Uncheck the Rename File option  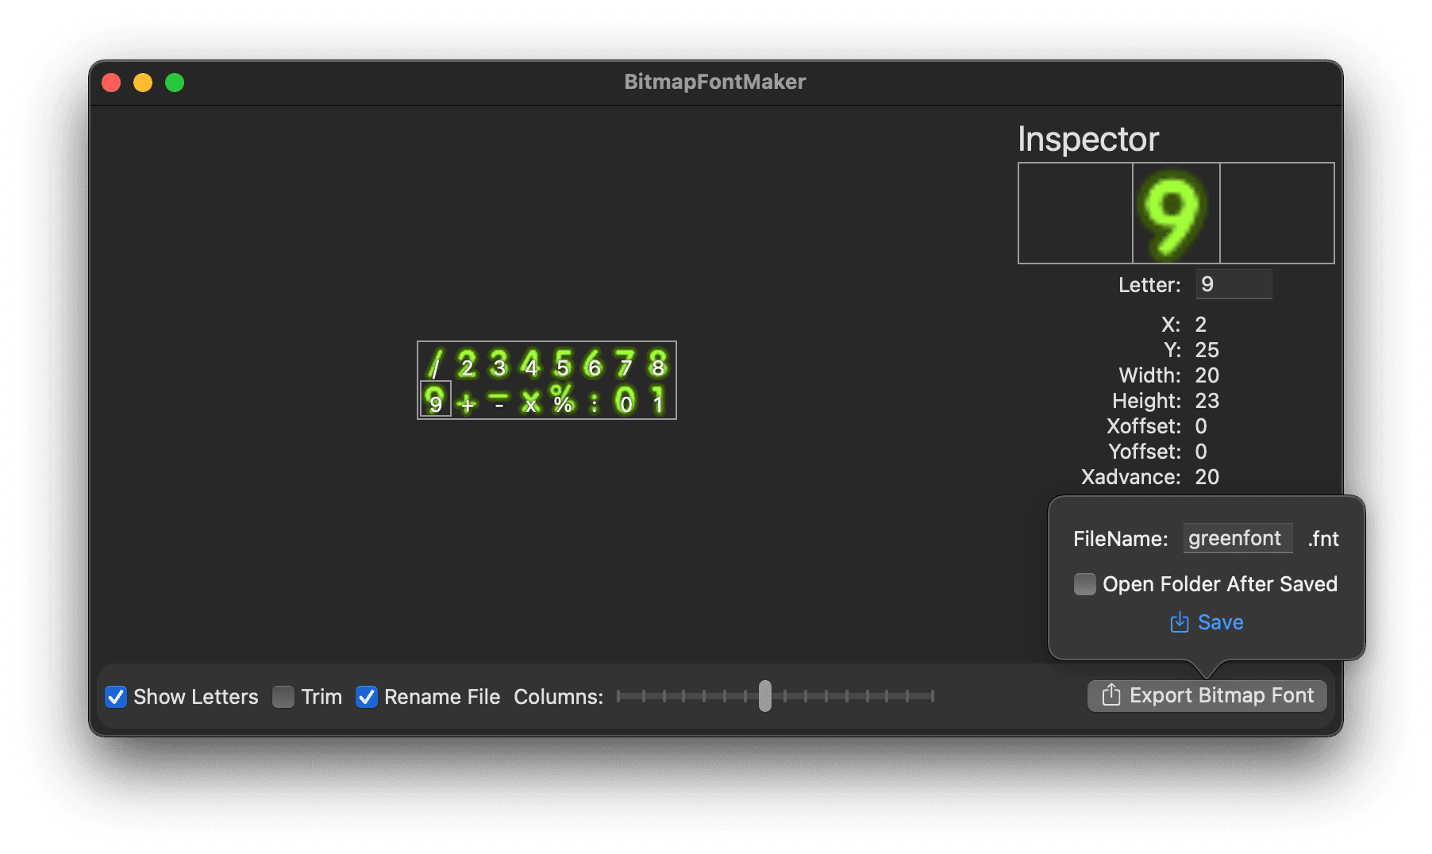click(367, 697)
